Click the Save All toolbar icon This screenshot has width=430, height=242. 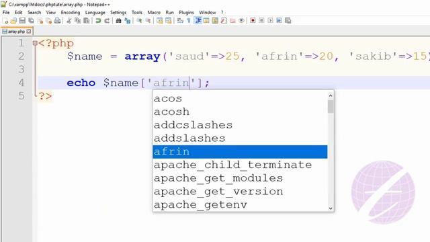tap(32, 21)
